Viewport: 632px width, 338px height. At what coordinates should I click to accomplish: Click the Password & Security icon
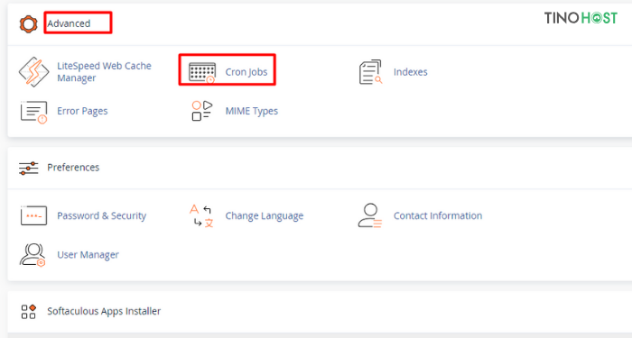click(x=34, y=215)
